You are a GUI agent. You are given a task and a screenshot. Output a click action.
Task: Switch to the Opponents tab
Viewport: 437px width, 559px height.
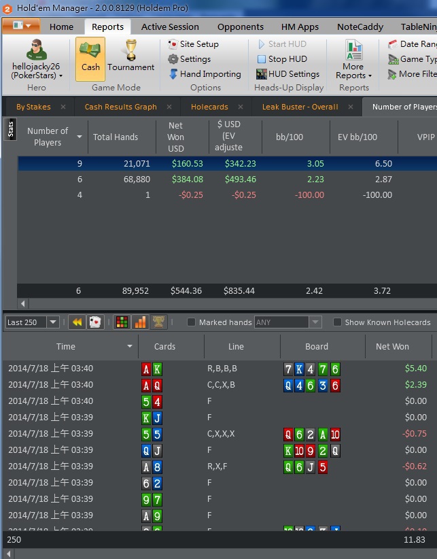[x=241, y=27]
